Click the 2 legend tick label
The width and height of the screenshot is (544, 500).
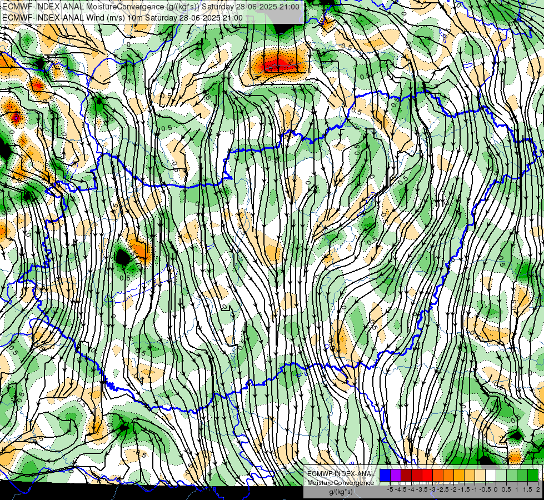tap(538, 489)
